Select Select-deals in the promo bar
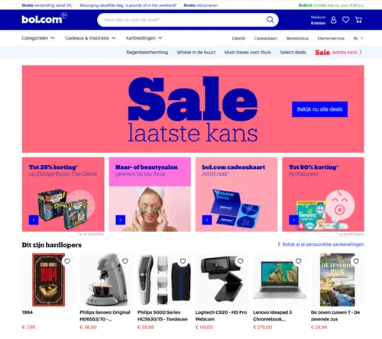This screenshot has width=382, height=339. click(x=293, y=52)
